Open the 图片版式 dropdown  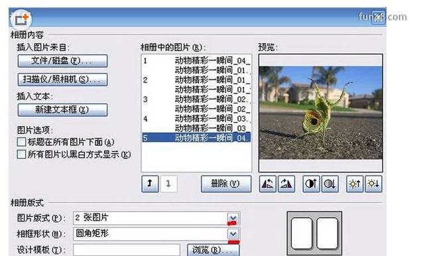coord(233,218)
